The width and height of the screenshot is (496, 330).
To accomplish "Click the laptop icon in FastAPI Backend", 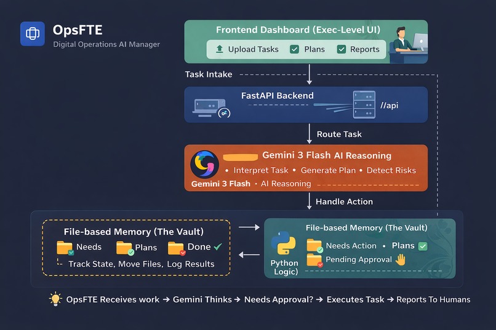I will pyautogui.click(x=210, y=108).
